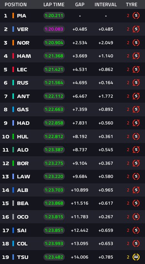Click the TYRE column header
The width and height of the screenshot is (145, 264).
(131, 5)
